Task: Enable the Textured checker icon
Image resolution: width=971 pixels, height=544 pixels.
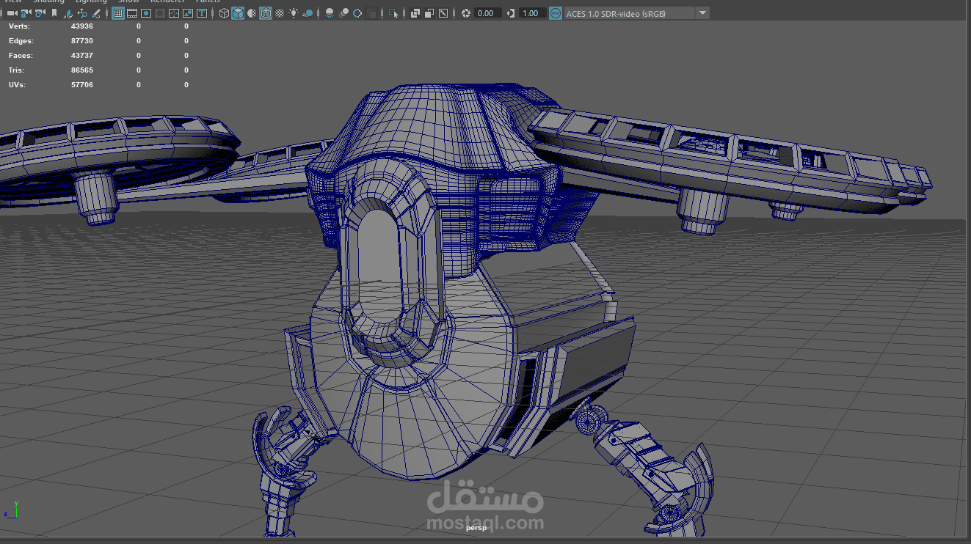Action: point(280,13)
